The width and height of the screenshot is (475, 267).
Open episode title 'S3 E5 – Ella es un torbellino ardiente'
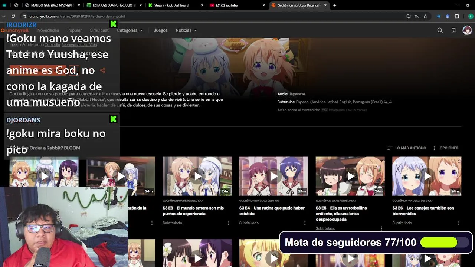341,214
